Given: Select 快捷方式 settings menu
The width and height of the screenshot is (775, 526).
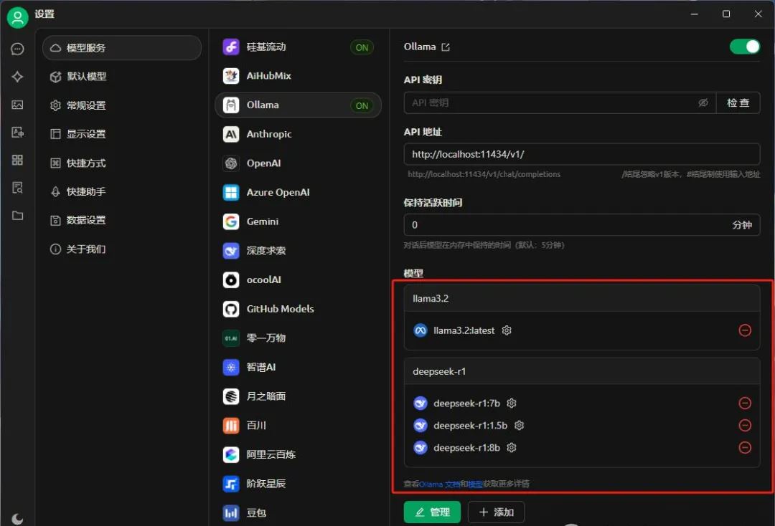Looking at the screenshot, I should [121, 163].
